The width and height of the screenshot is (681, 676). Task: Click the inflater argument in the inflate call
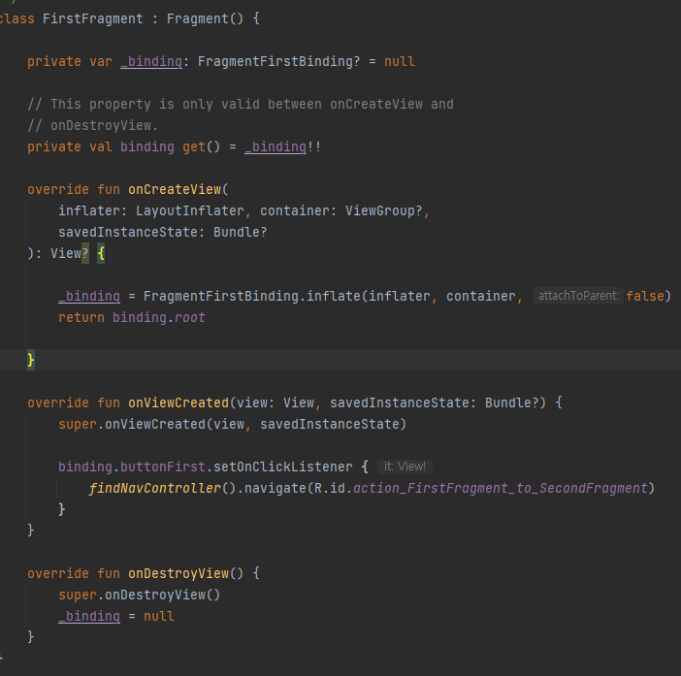pos(399,296)
